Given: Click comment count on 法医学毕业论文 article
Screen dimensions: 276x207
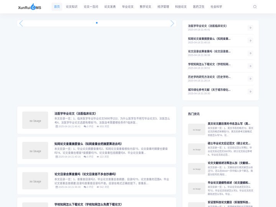Looking at the screenshot, I should pyautogui.click(x=89, y=127).
